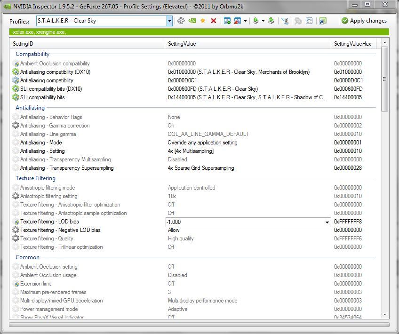
Task: Select Texture filtering - Trilinear optimization row
Action: click(193, 247)
